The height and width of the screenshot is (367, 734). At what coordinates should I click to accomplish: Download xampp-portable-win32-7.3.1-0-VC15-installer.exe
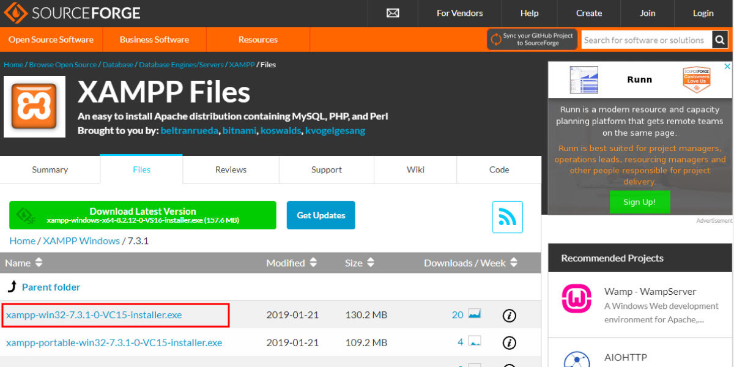click(x=114, y=343)
